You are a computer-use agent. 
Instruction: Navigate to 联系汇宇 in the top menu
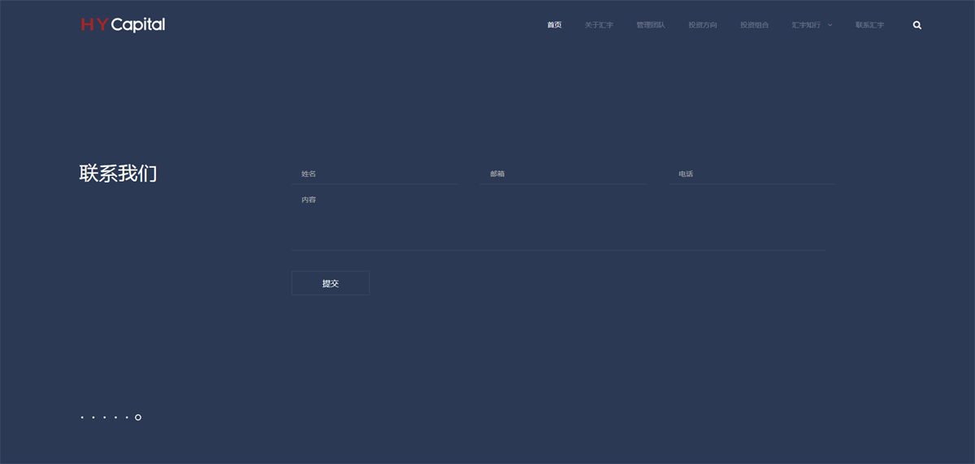pos(869,25)
